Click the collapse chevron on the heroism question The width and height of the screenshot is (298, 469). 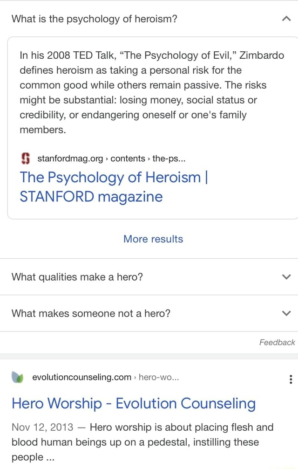pos(286,18)
